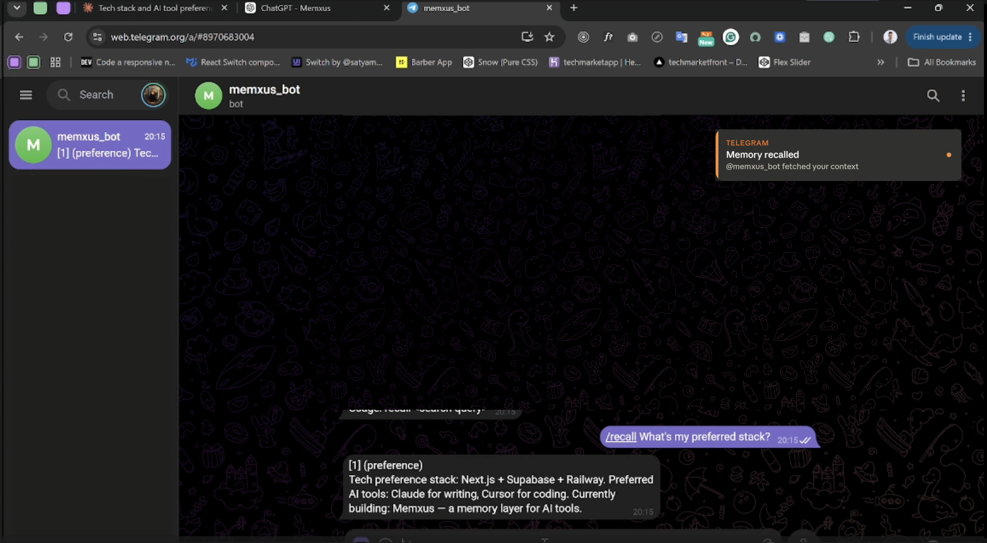The width and height of the screenshot is (987, 543).
Task: Open the stories avatar beside Search
Action: (153, 95)
